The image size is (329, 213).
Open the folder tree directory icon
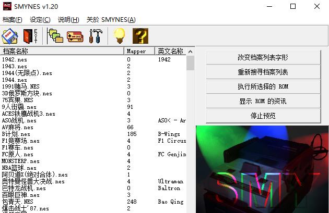(55, 35)
